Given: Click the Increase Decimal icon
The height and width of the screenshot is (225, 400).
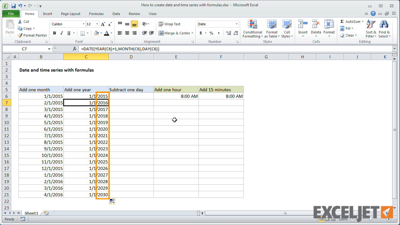Looking at the screenshot, I should click(228, 33).
